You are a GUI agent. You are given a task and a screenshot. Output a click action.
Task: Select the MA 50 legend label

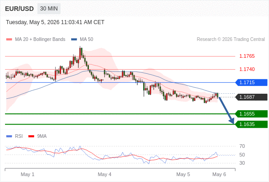[87, 40]
